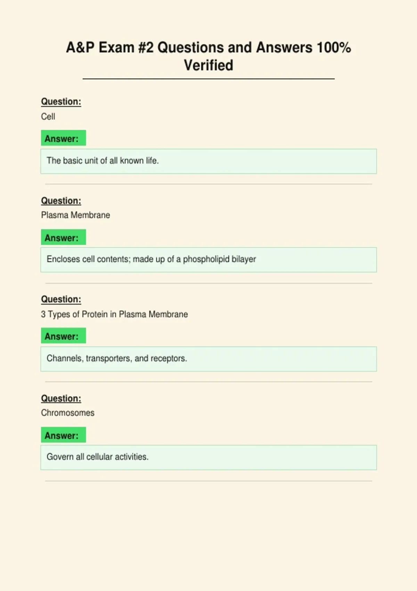Image resolution: width=417 pixels, height=591 pixels.
Task: Click the green Answer label under 3 Types of Protein
Action: pos(63,335)
